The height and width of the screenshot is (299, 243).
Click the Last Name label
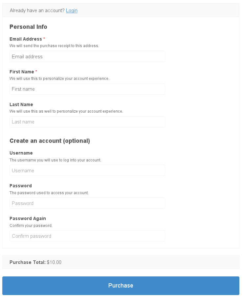21,104
